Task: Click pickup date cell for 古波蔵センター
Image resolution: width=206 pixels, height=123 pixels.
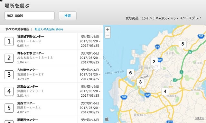Action: (90, 75)
